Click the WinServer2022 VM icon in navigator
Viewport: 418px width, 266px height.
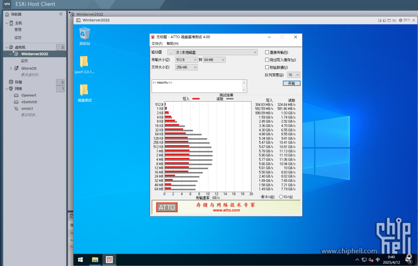(x=16, y=54)
